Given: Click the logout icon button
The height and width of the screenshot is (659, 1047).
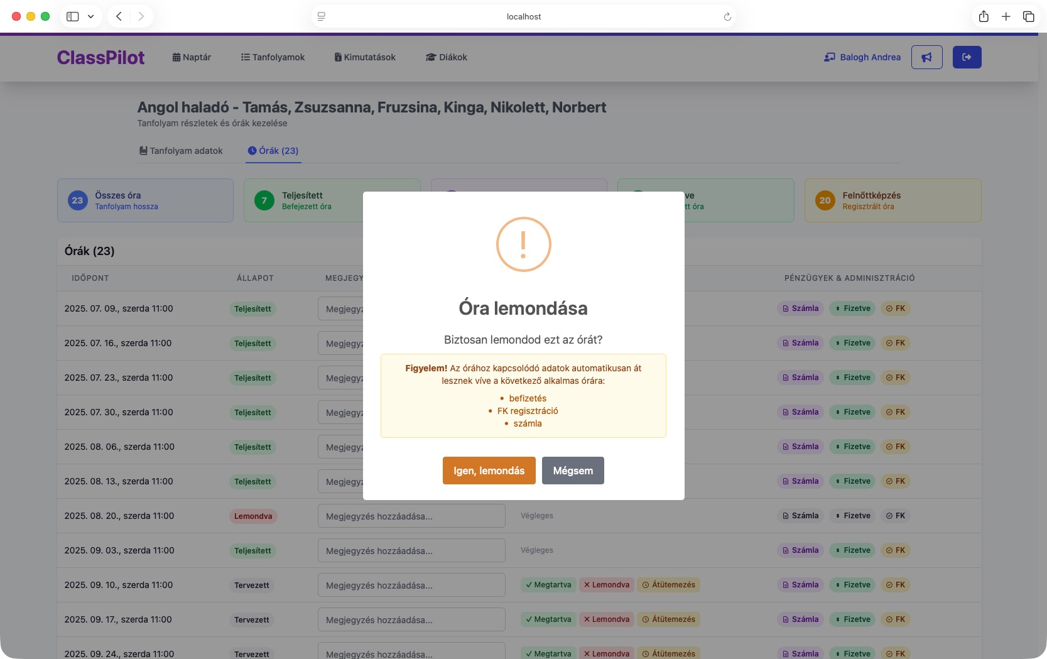Looking at the screenshot, I should tap(967, 57).
